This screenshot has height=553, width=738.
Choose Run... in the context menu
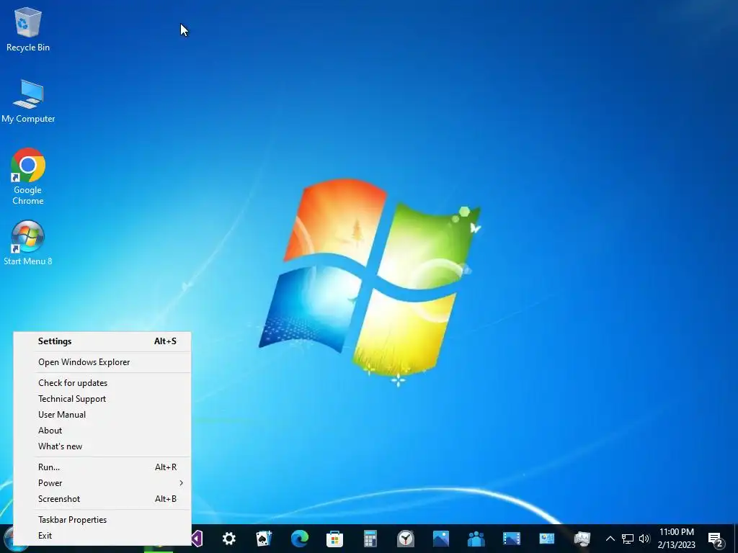pyautogui.click(x=102, y=467)
